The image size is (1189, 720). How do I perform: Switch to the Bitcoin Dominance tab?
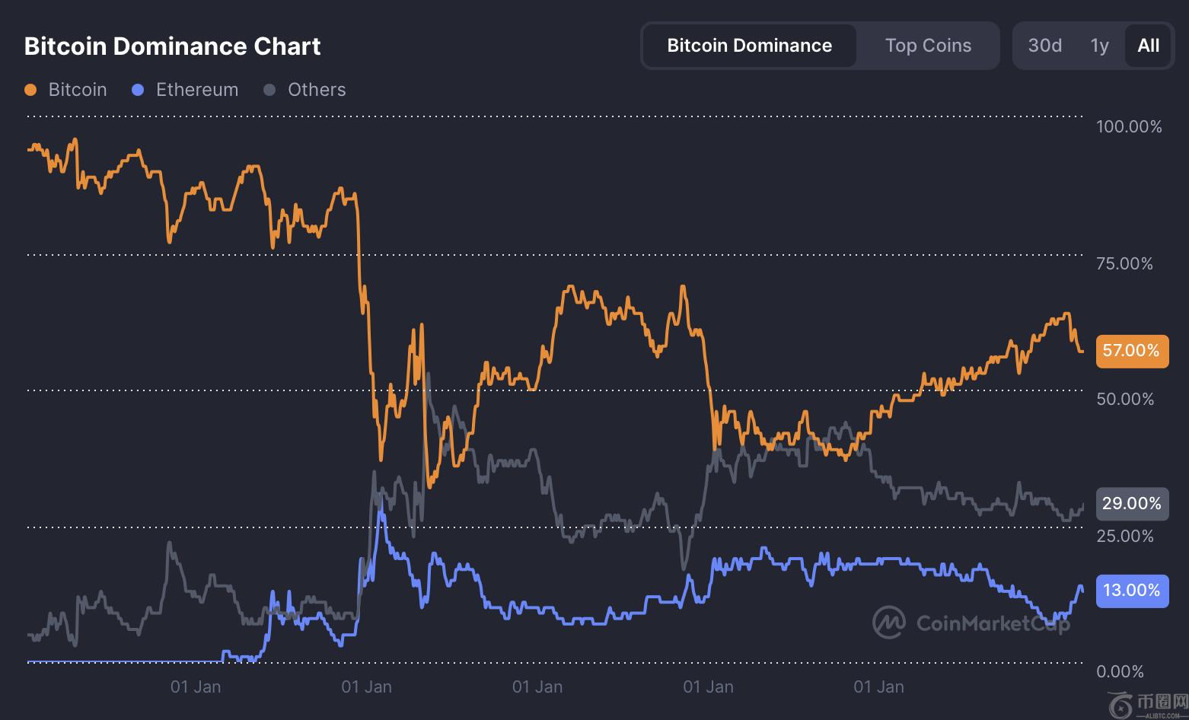pyautogui.click(x=749, y=46)
